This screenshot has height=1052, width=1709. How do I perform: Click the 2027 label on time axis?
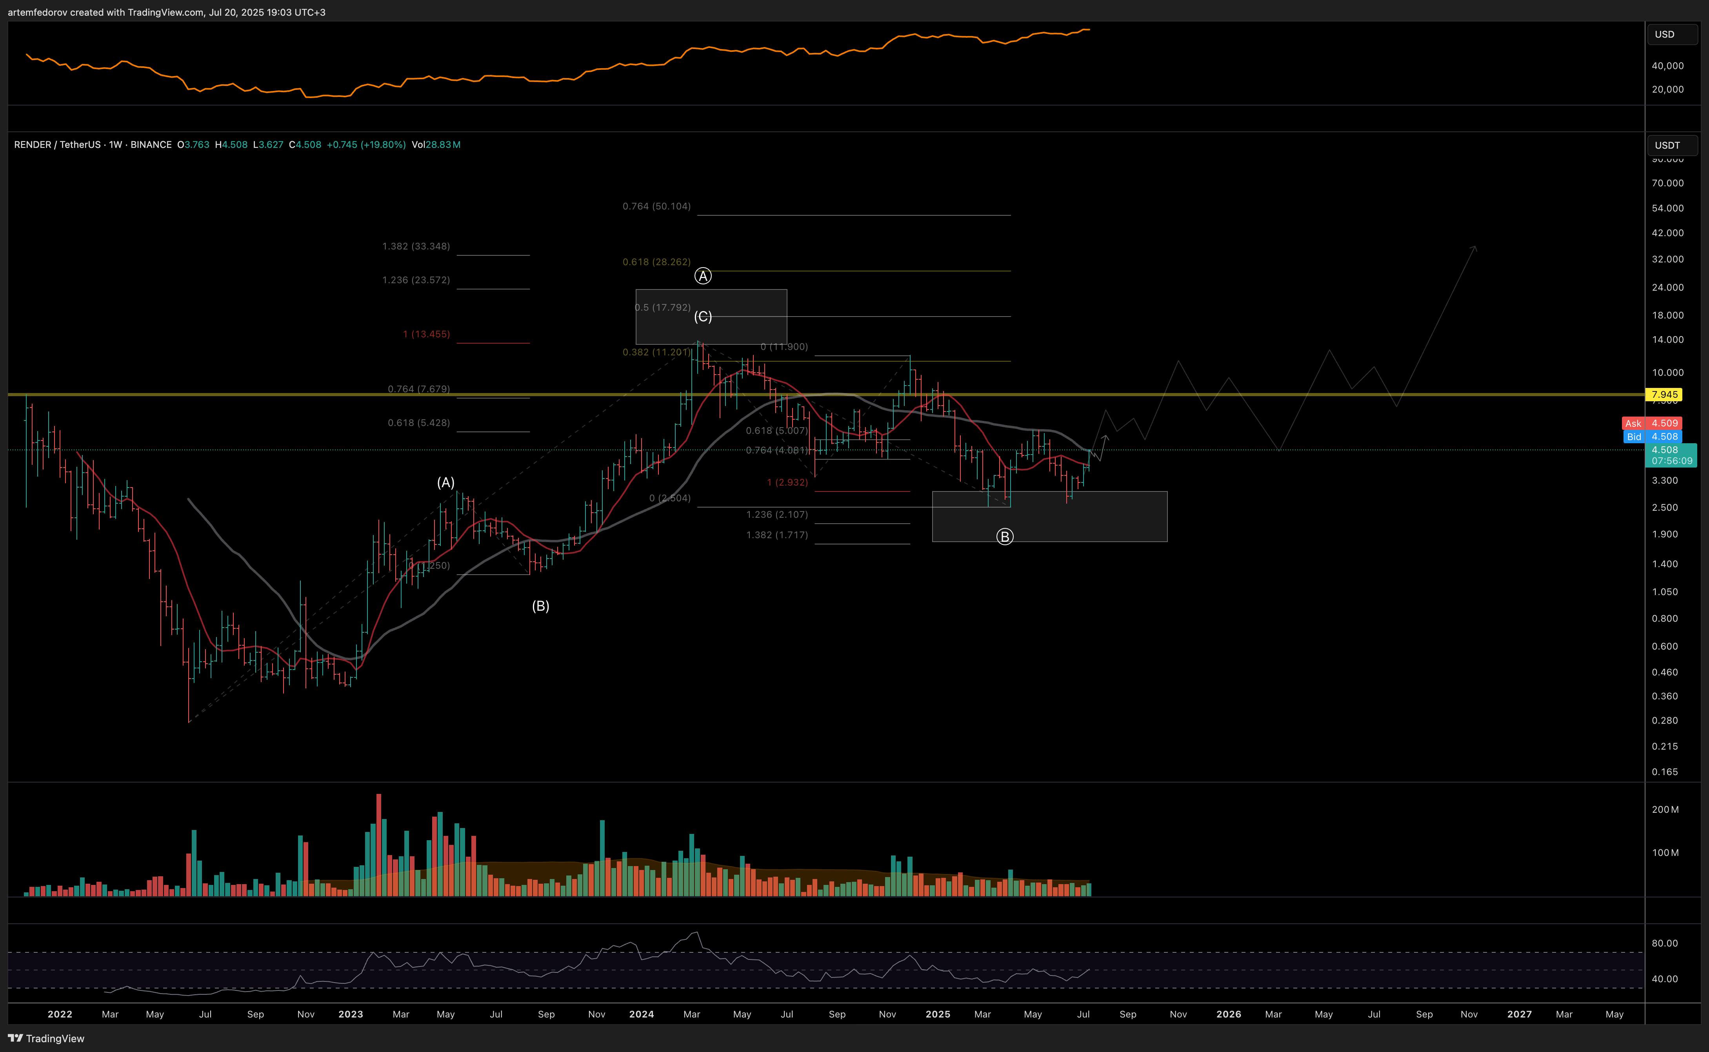[1519, 1014]
